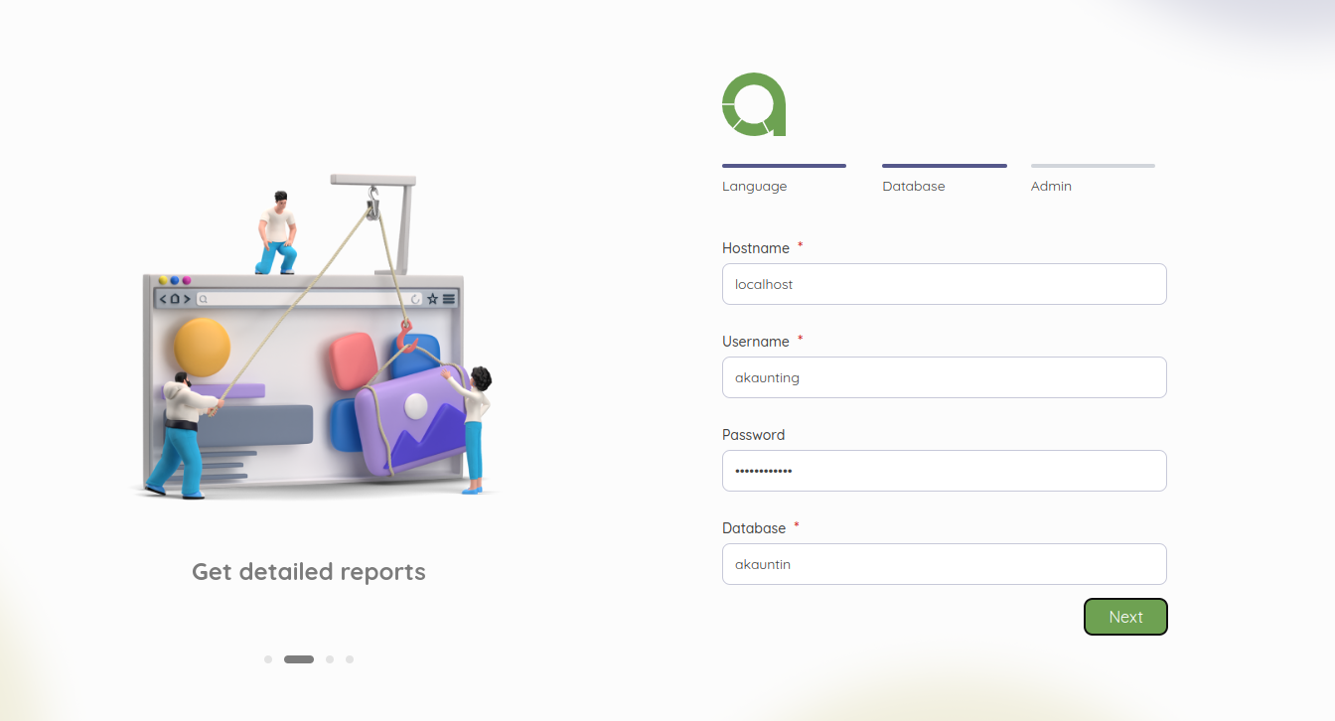Click the progress bar above Language

tap(784, 166)
